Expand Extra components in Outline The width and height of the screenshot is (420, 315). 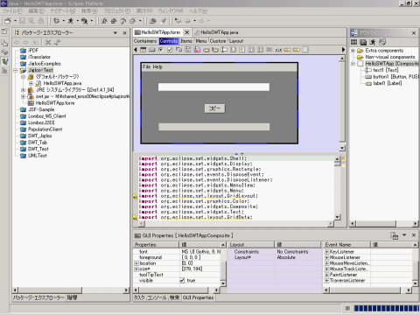click(353, 51)
